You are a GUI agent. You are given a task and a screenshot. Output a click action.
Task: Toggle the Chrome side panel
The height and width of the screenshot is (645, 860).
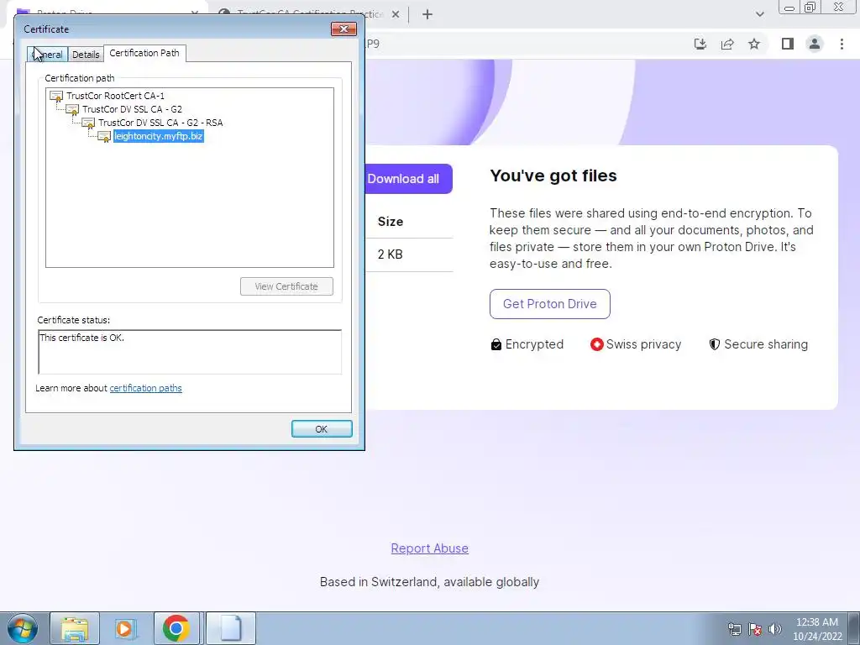(x=788, y=44)
